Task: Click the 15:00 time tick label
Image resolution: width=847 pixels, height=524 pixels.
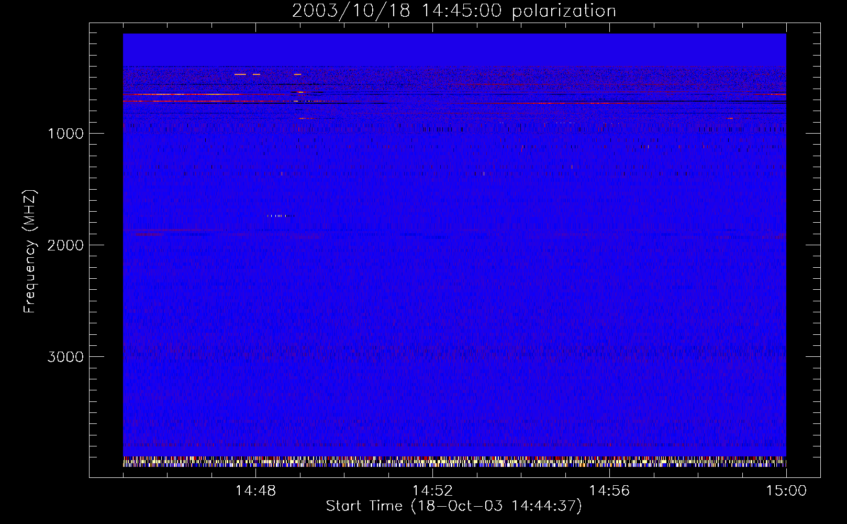Action: coord(786,491)
